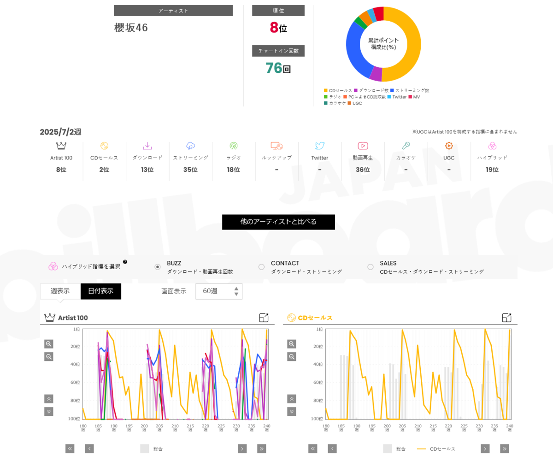This screenshot has height=454, width=553.
Task: Click the ラジオ radio signal icon
Action: coord(234,146)
